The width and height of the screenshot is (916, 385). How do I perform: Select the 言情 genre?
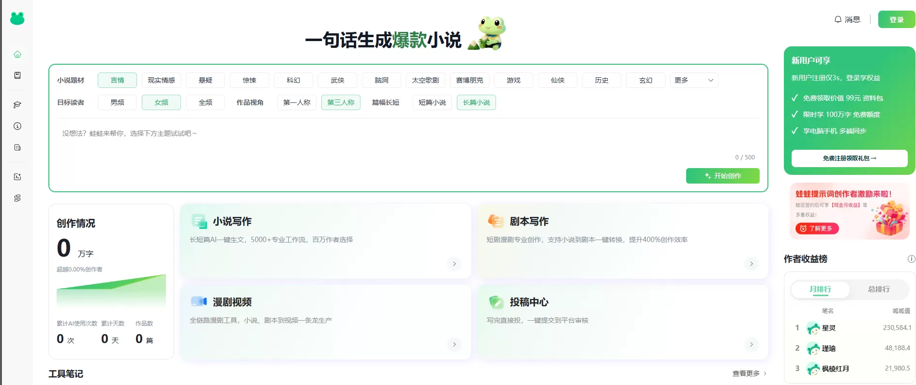click(117, 80)
